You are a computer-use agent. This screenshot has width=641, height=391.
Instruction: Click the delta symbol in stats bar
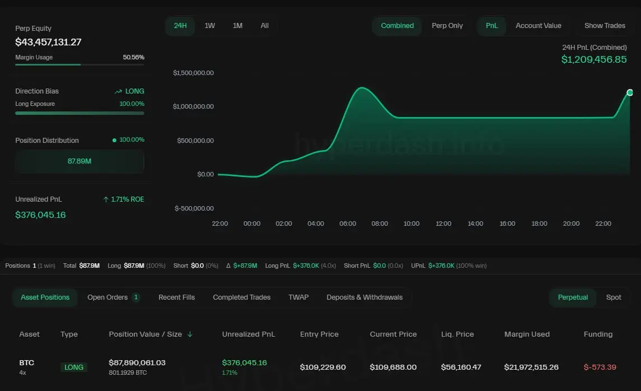[228, 266]
